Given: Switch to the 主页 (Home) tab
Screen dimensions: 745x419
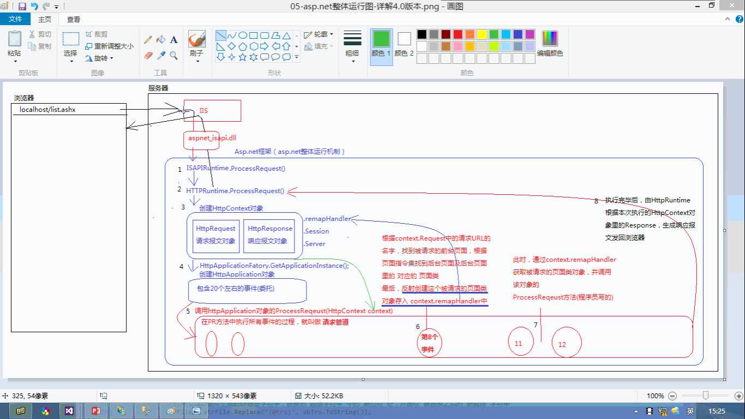Looking at the screenshot, I should click(45, 19).
